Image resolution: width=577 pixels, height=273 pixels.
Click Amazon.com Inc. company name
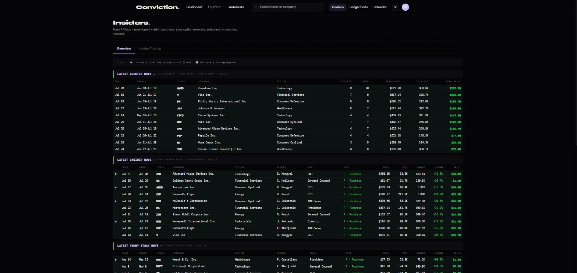point(184,188)
